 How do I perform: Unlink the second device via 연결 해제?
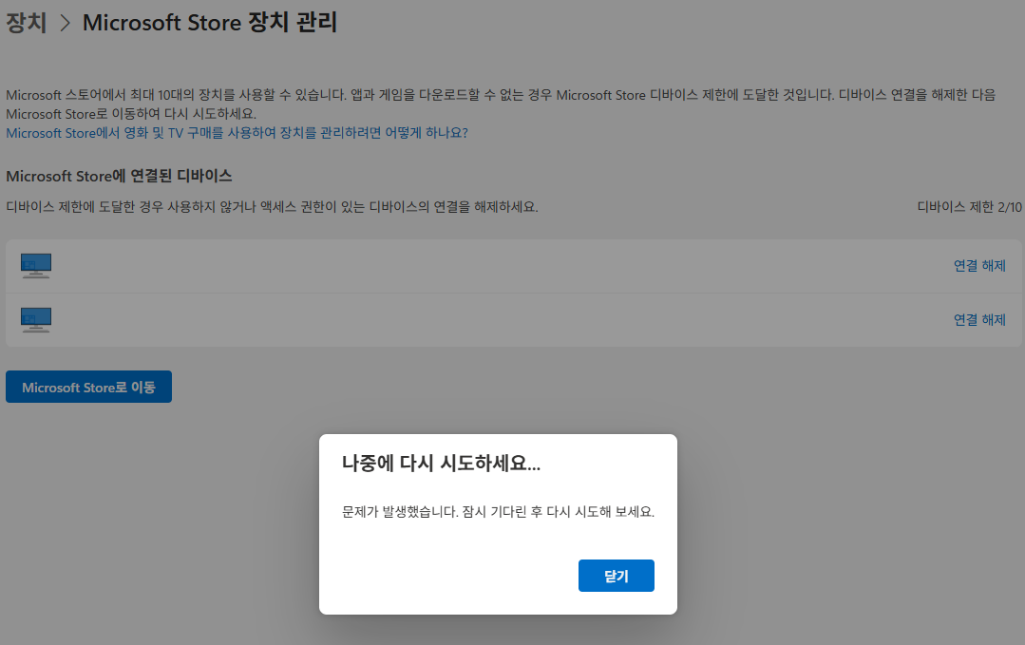coord(978,319)
